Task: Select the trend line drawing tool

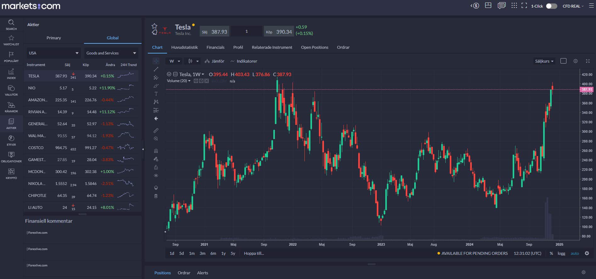Action: [x=156, y=69]
